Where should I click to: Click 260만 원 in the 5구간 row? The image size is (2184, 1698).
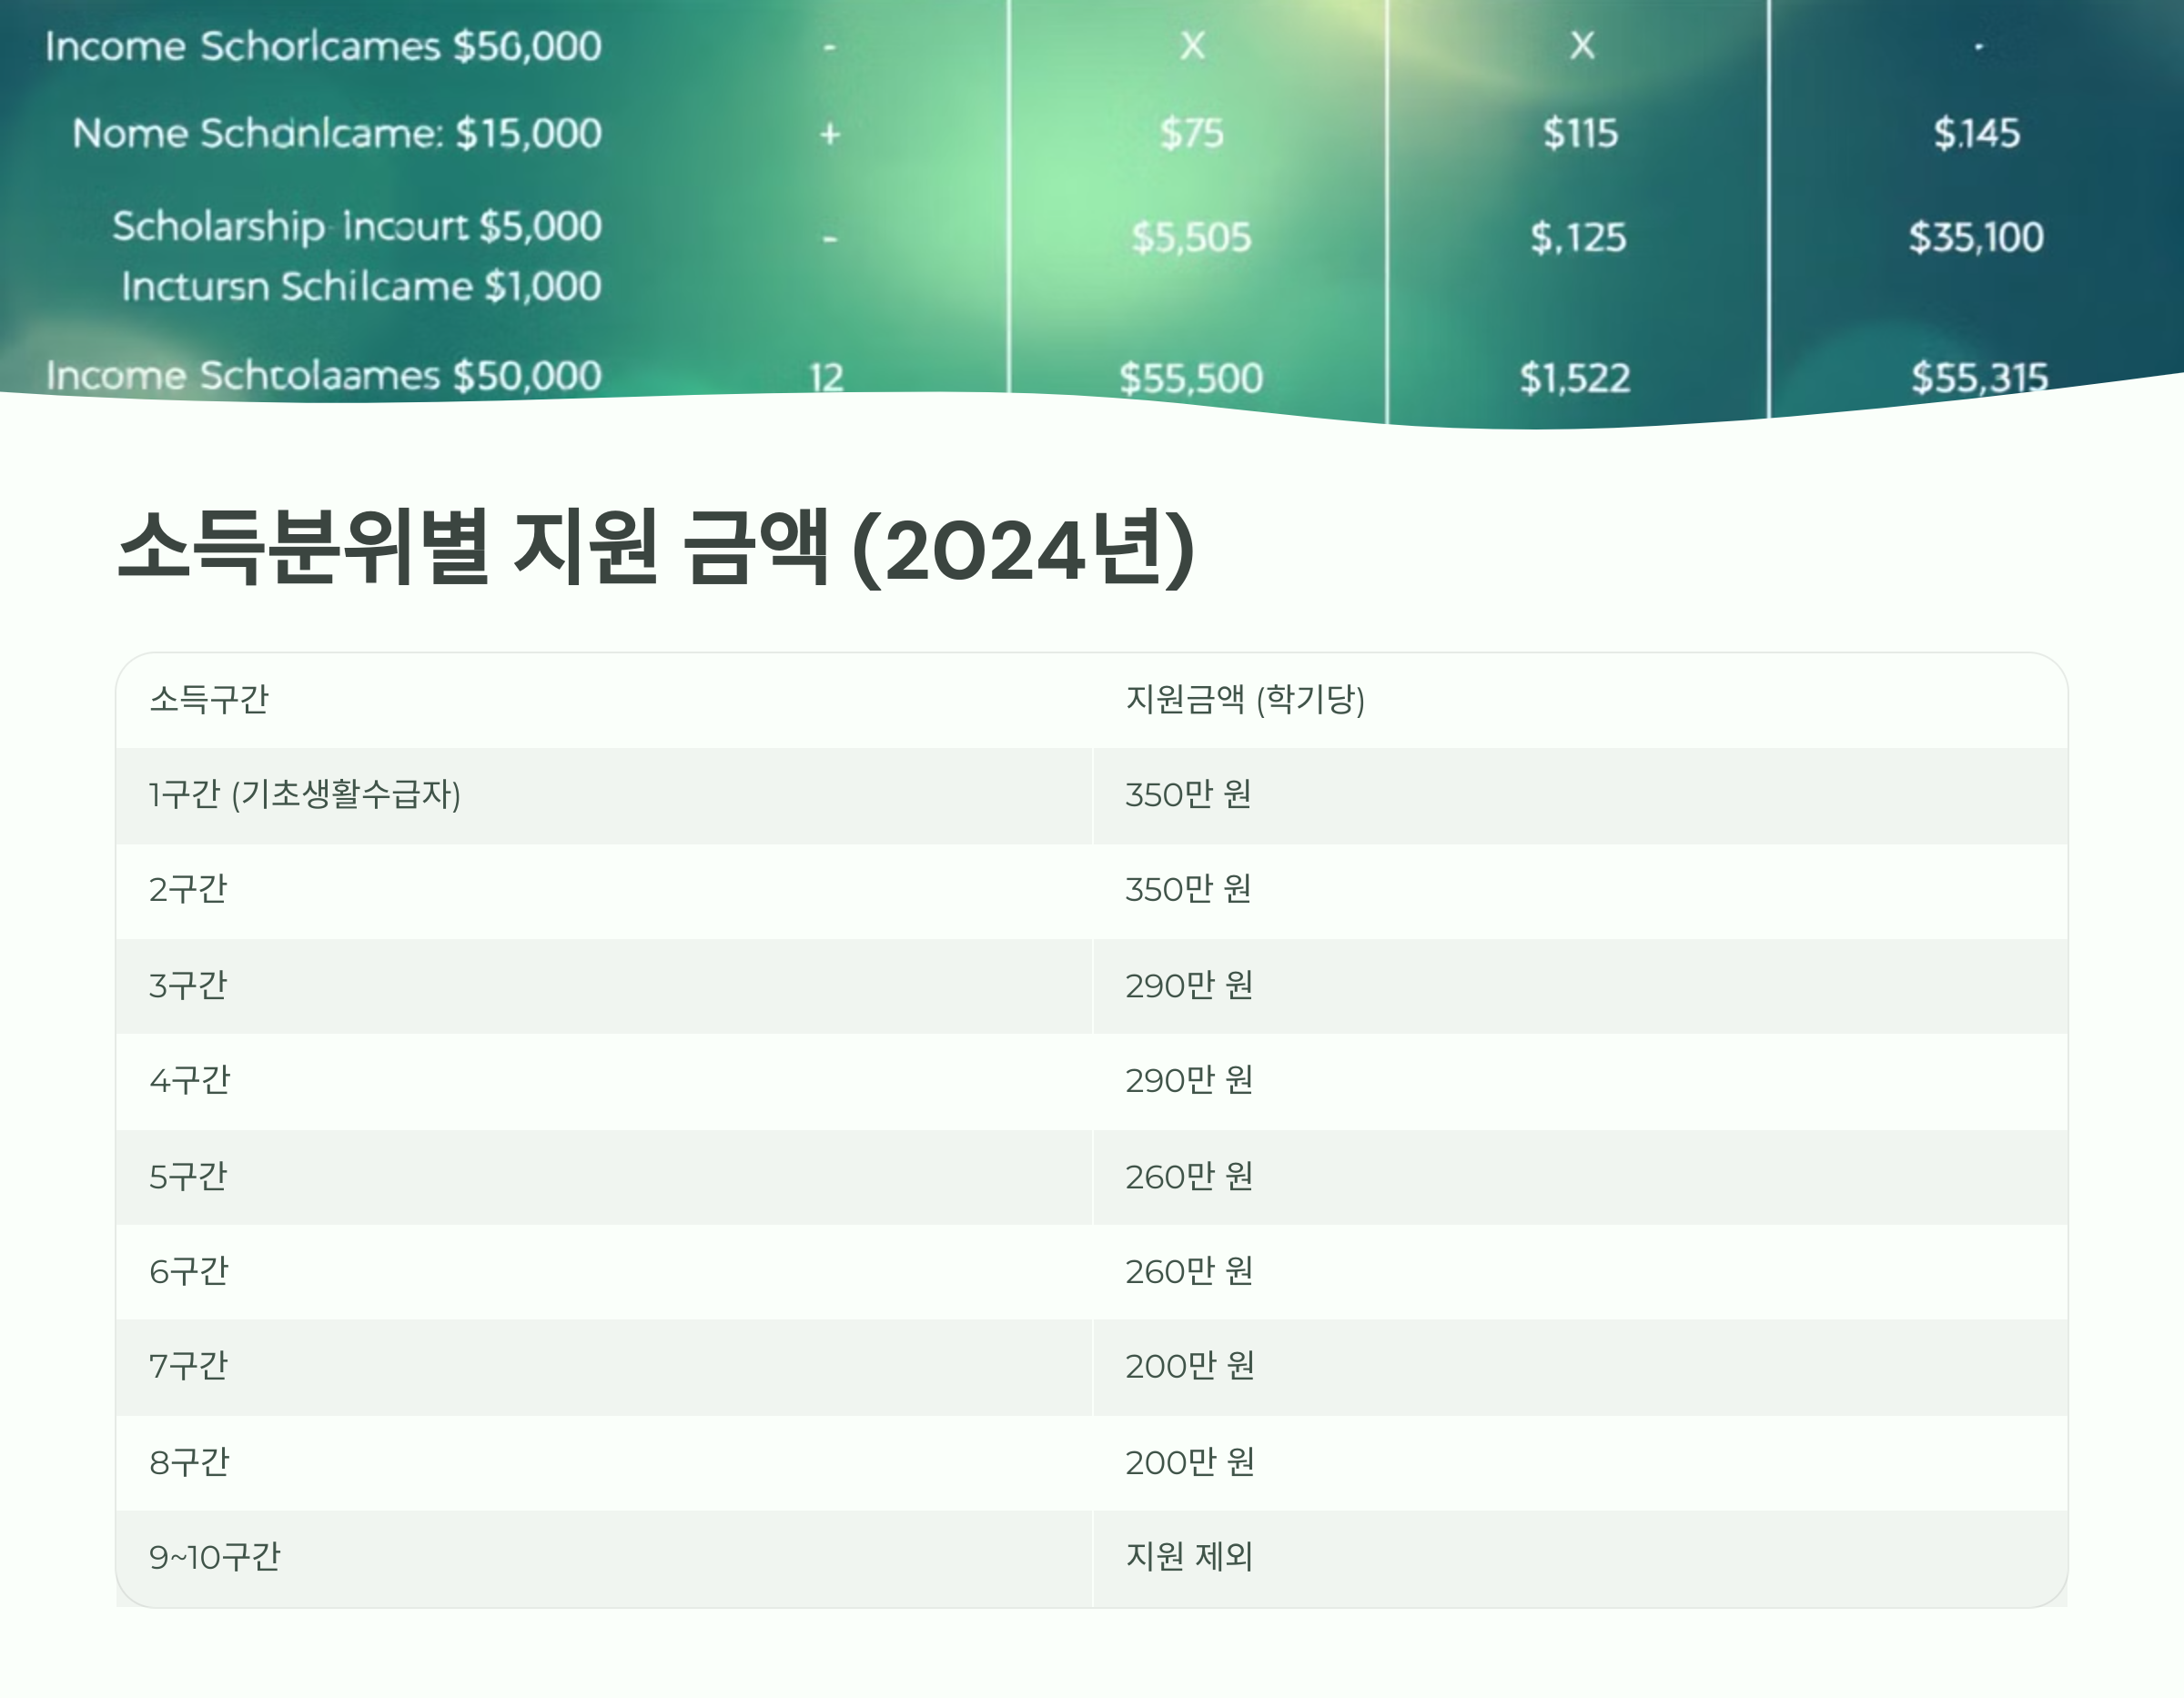point(1188,1177)
